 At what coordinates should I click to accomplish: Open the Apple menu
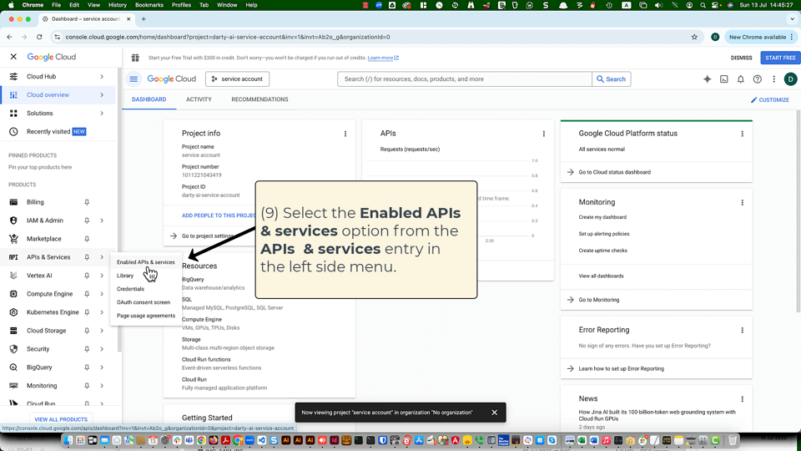click(11, 5)
